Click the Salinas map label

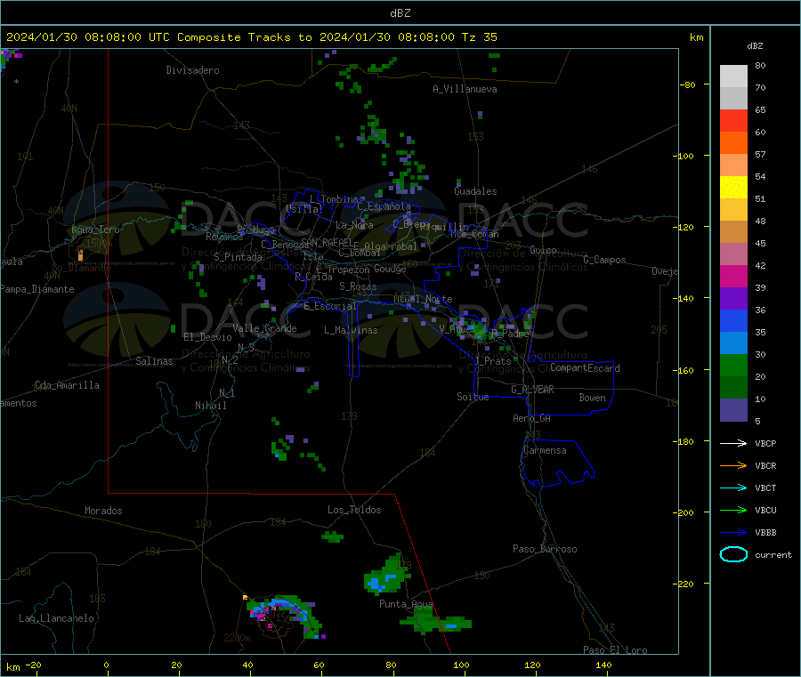point(154,361)
